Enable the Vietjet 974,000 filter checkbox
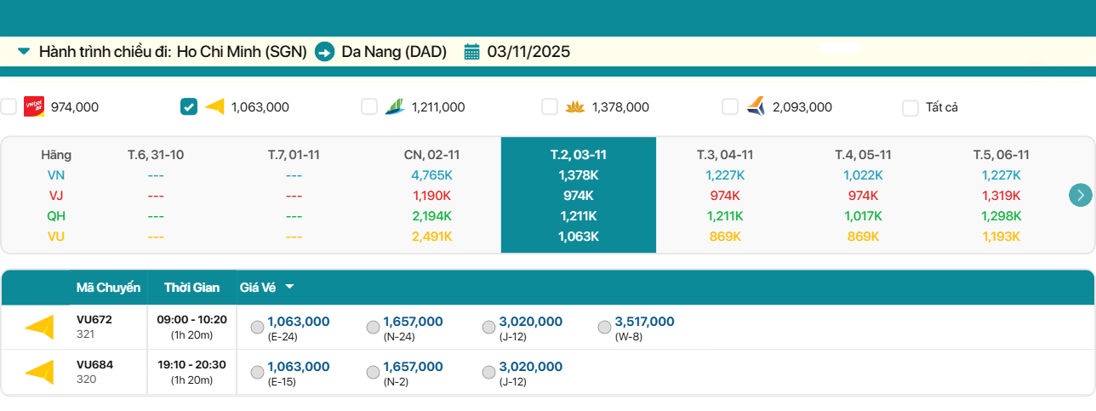Screen dimensions: 1096x411 [x=9, y=106]
